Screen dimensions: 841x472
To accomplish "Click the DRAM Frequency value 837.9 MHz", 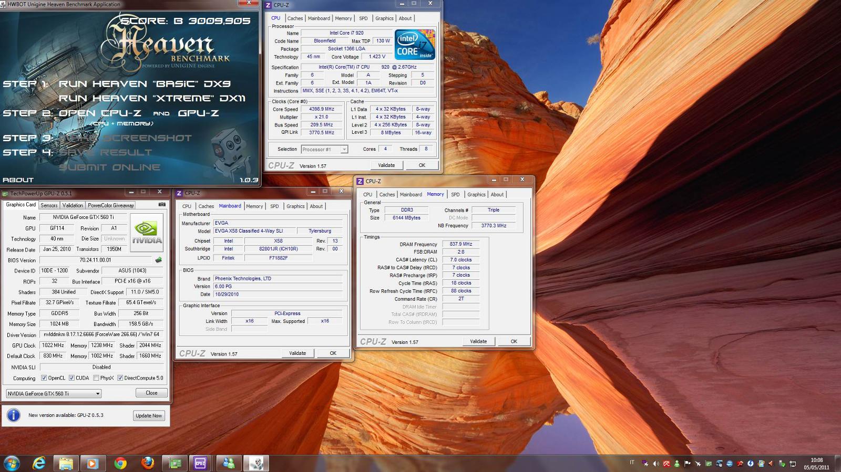I will [461, 244].
